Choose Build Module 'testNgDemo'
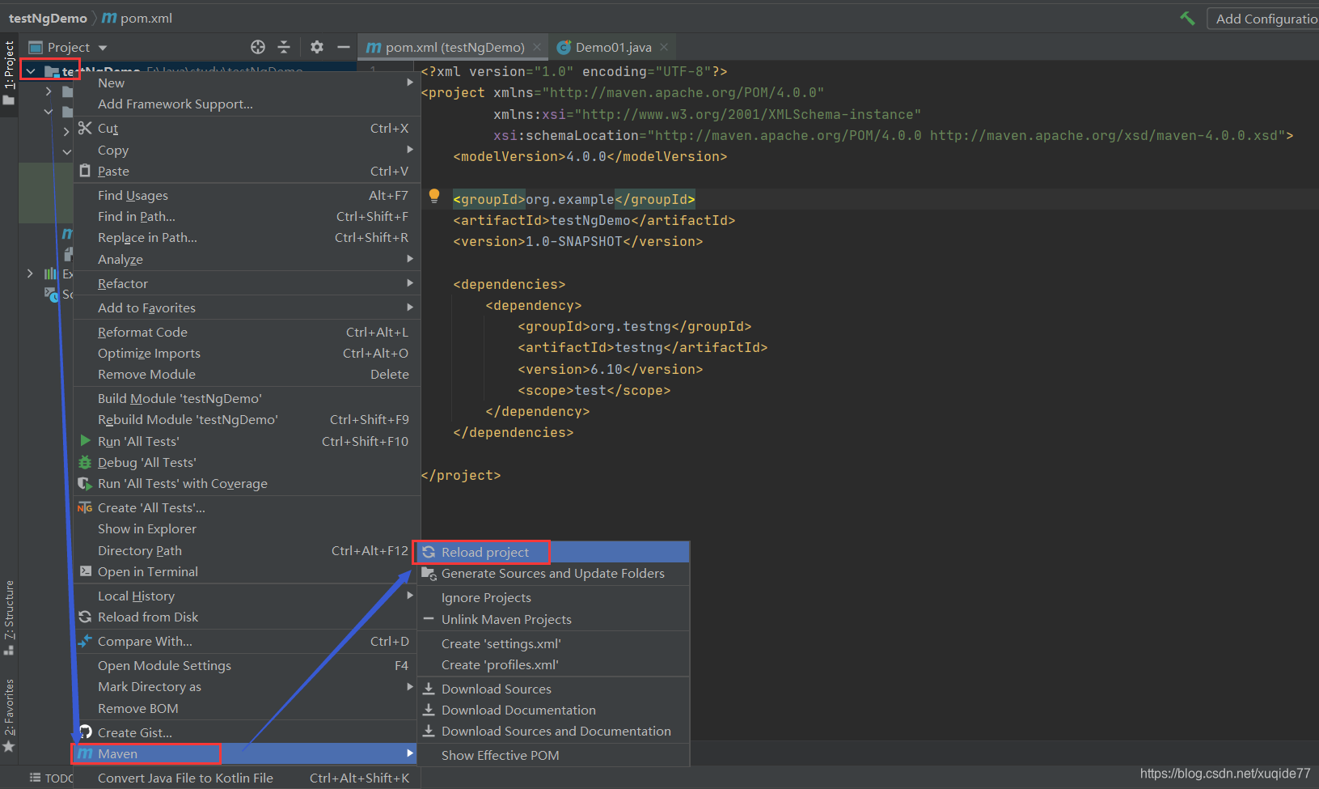The image size is (1319, 789). [247, 398]
